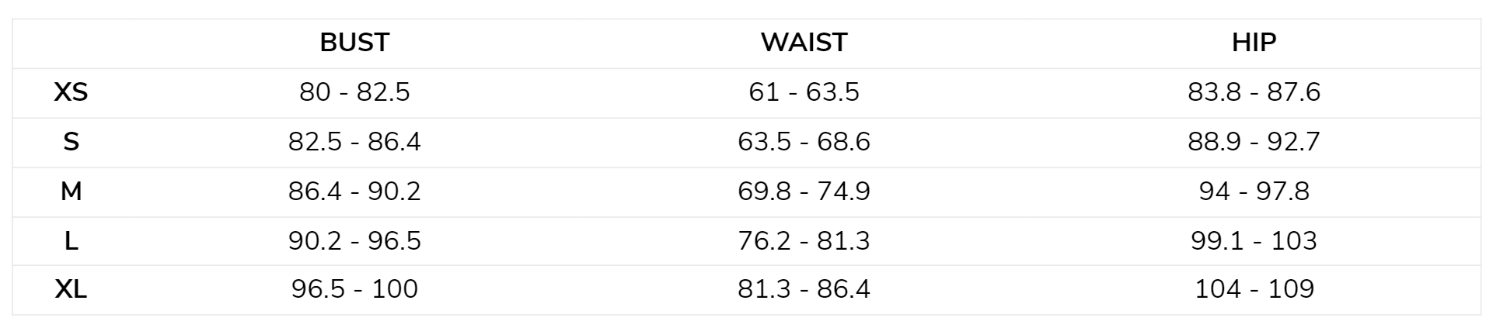This screenshot has width=1493, height=328.
Task: Click the WAIST column header
Action: pos(804,42)
